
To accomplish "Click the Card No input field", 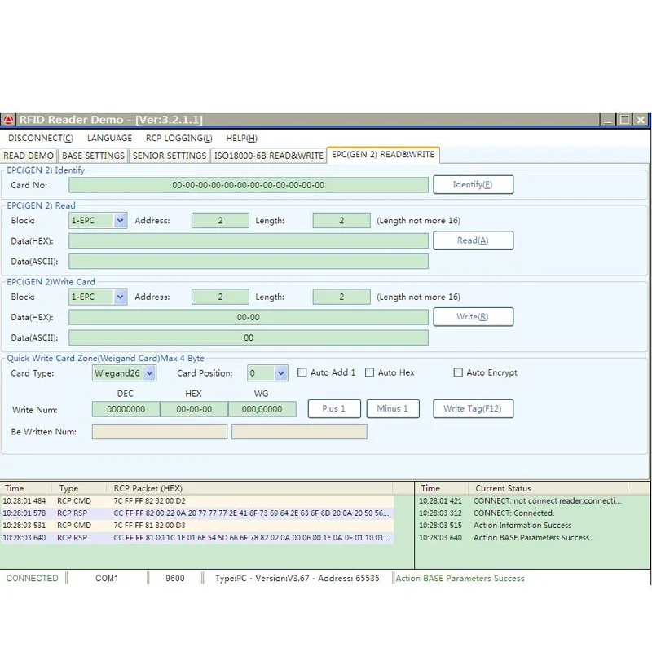I will click(x=248, y=185).
